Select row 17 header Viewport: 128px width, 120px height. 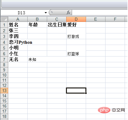click(x=4, y=111)
